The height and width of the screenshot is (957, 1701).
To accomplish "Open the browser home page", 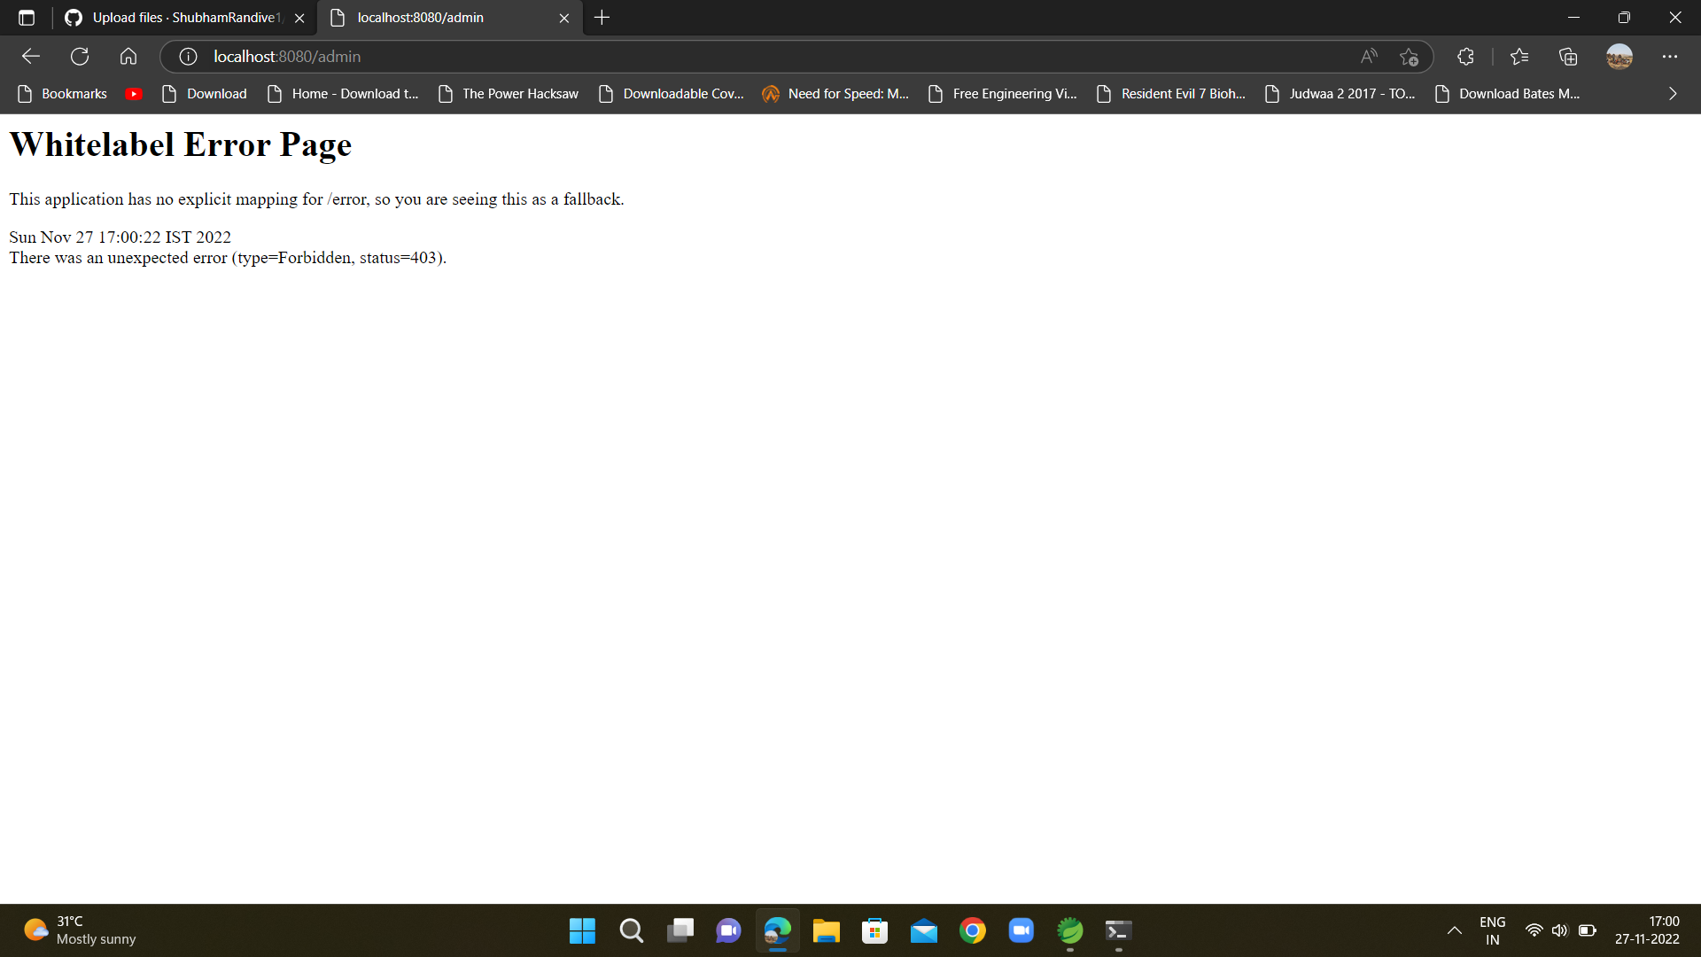I will pos(128,56).
